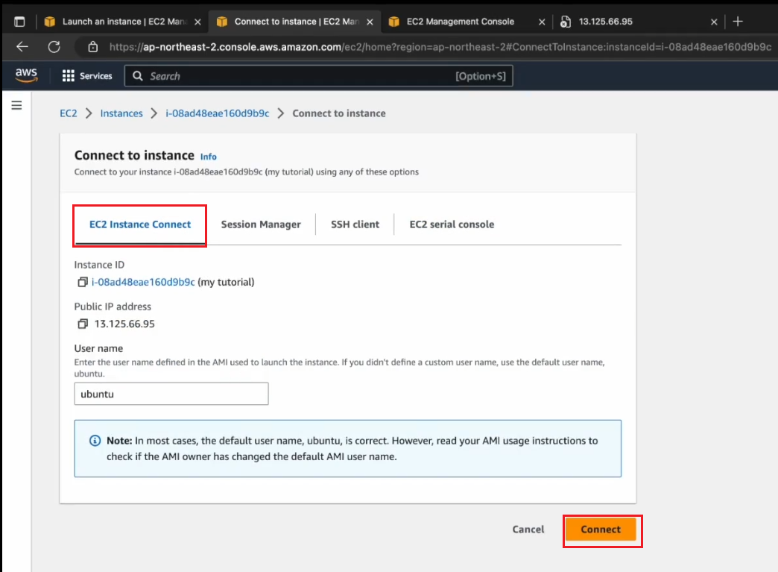Open a new browser tab
The width and height of the screenshot is (778, 572).
[738, 22]
